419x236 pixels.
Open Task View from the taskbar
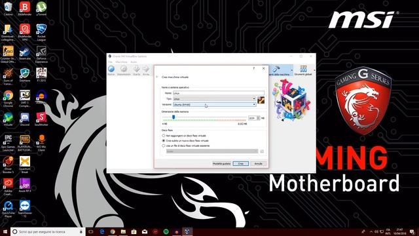tap(90, 231)
